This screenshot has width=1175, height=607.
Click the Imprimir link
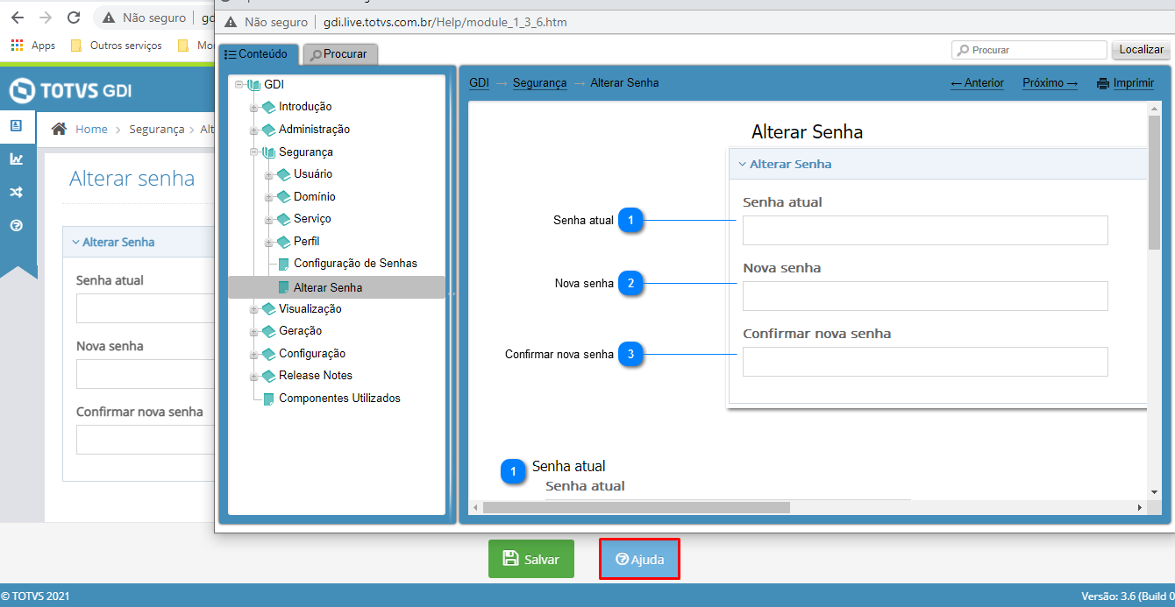[x=1134, y=83]
